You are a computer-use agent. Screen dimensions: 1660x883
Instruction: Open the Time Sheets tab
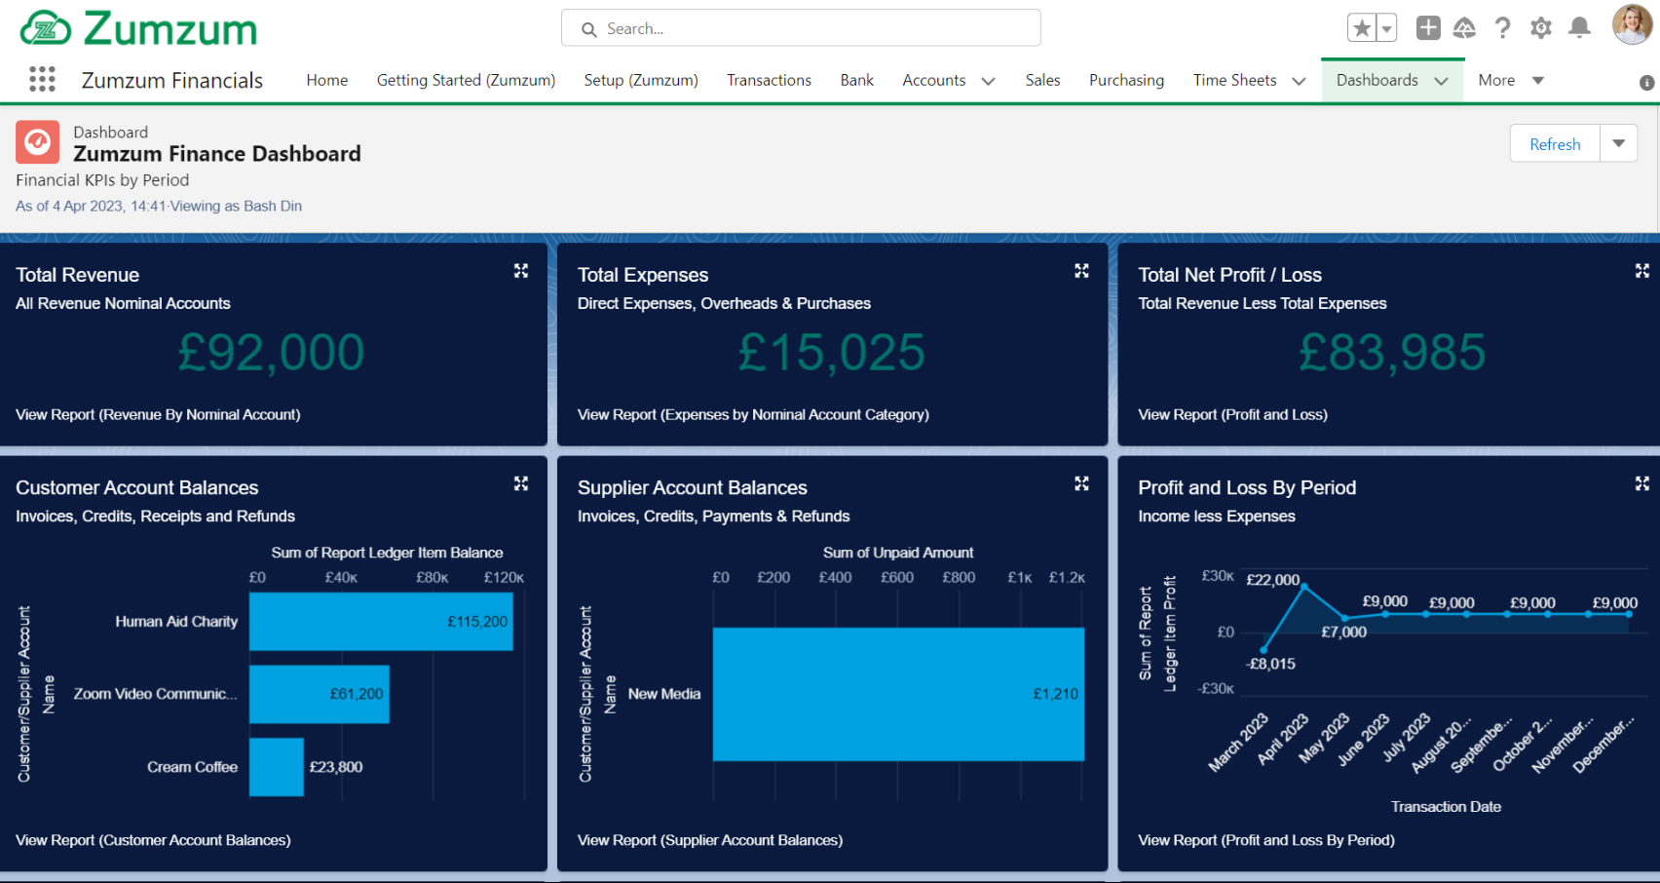[1234, 80]
